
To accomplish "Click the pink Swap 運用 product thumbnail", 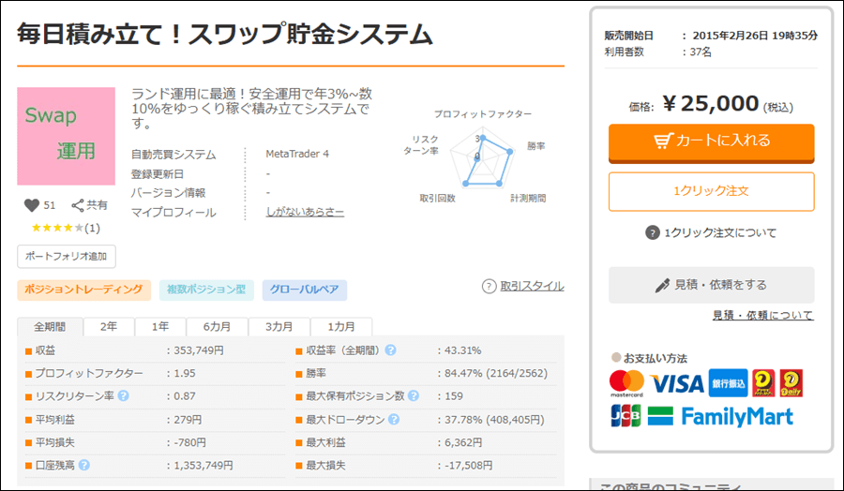I will [66, 136].
